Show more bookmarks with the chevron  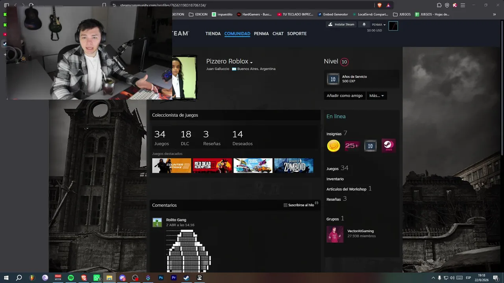[494, 15]
